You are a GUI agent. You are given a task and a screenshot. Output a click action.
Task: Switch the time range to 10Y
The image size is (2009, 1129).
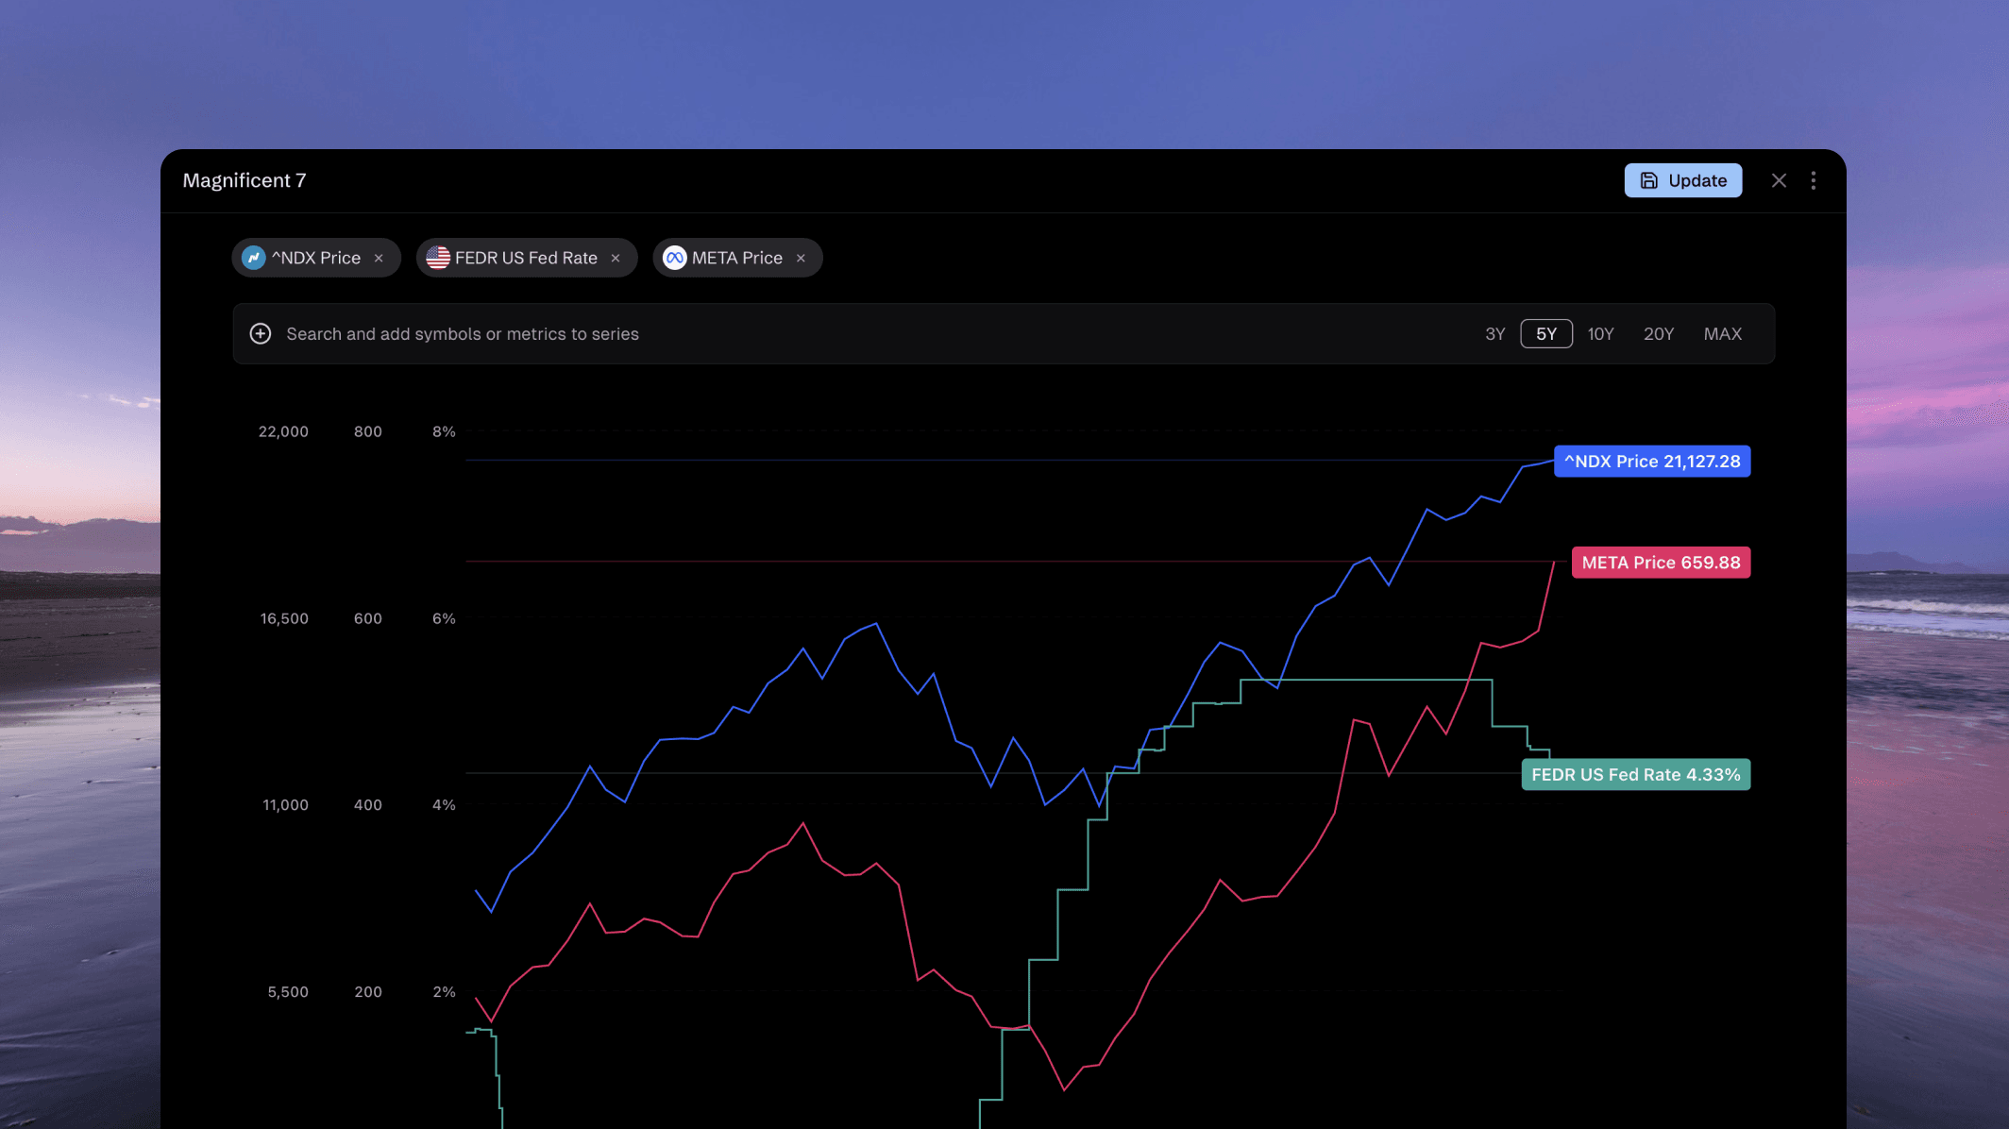click(1600, 334)
